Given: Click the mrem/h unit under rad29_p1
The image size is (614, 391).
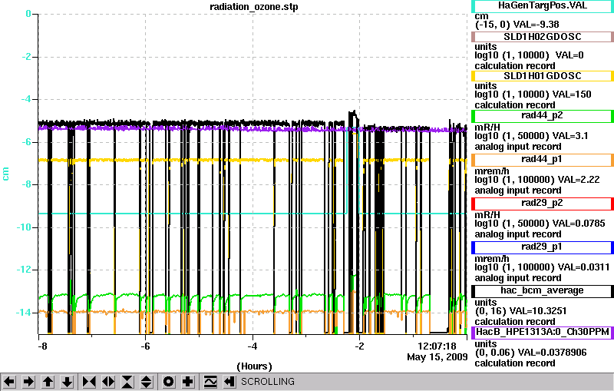Looking at the screenshot, I should point(492,259).
